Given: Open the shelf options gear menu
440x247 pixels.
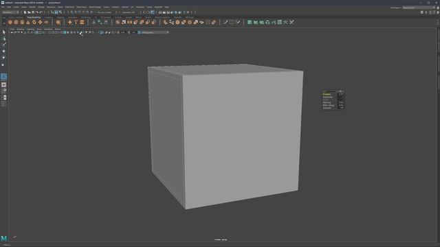Looking at the screenshot, I should [x=4, y=23].
